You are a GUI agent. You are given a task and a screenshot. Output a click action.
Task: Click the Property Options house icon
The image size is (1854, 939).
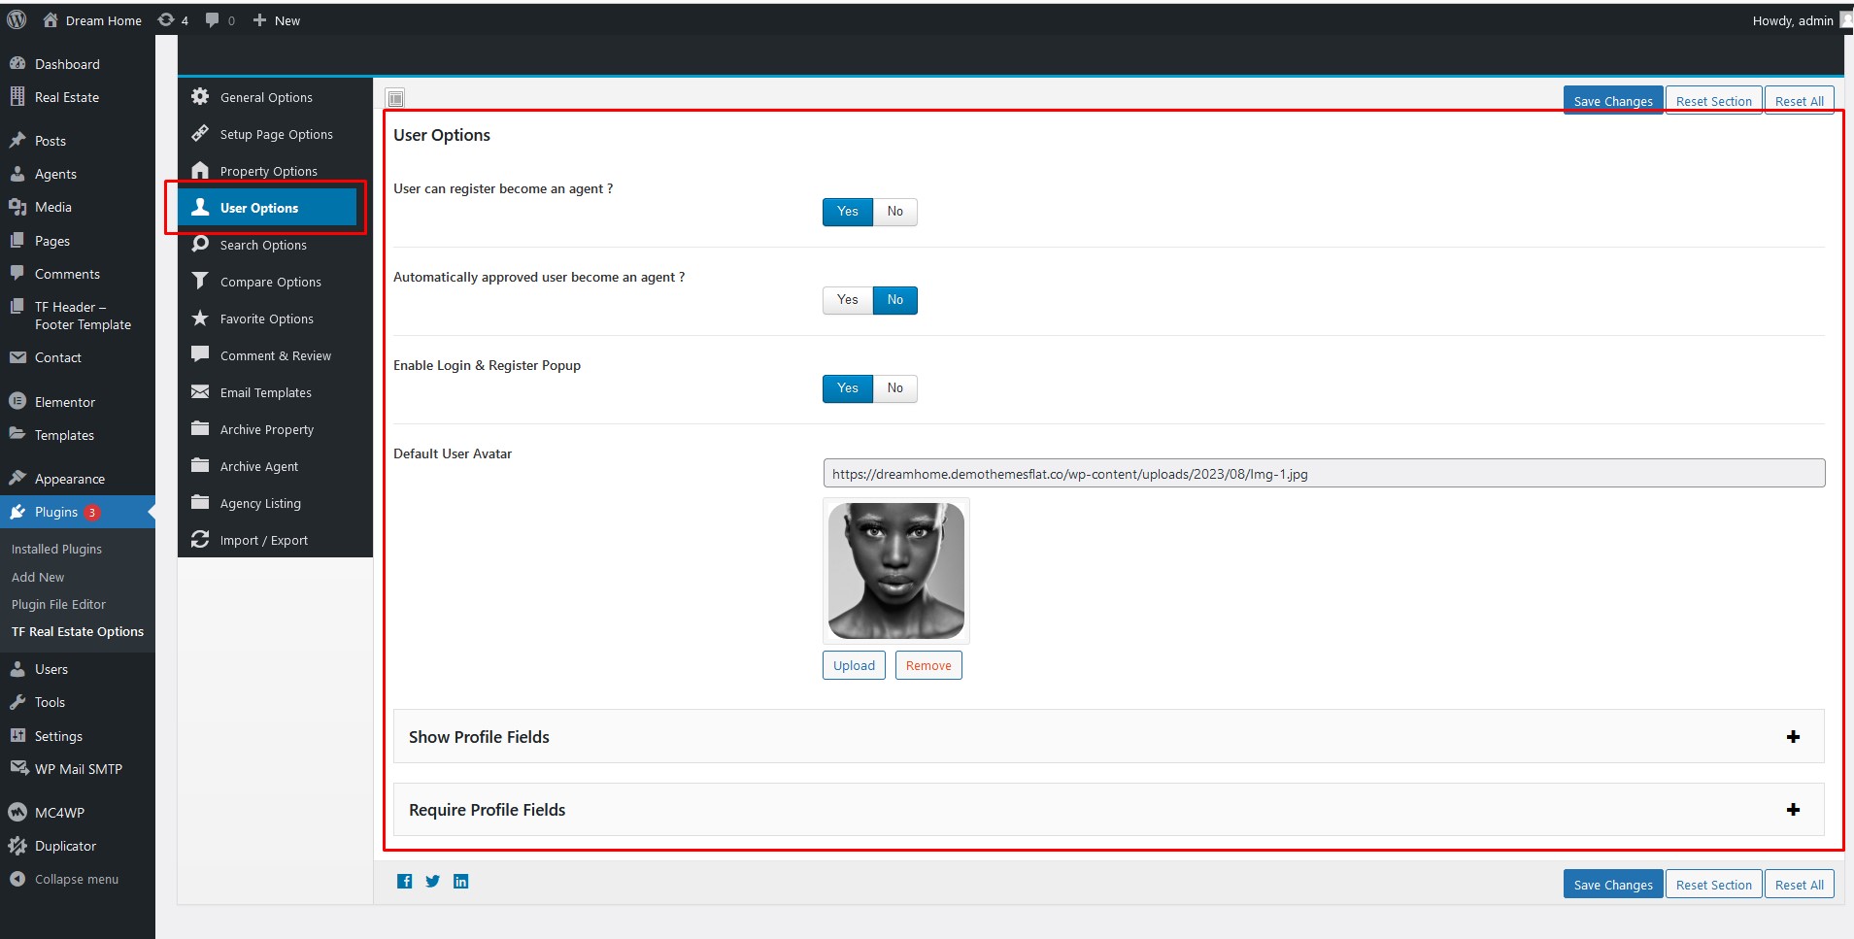200,170
